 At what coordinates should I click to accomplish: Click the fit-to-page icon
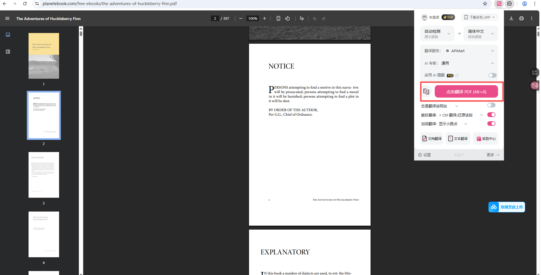(x=278, y=18)
